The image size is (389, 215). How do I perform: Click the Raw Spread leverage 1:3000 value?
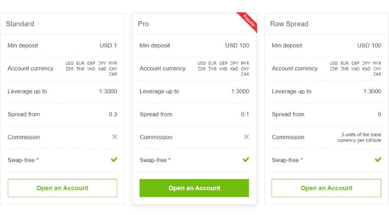pyautogui.click(x=372, y=91)
